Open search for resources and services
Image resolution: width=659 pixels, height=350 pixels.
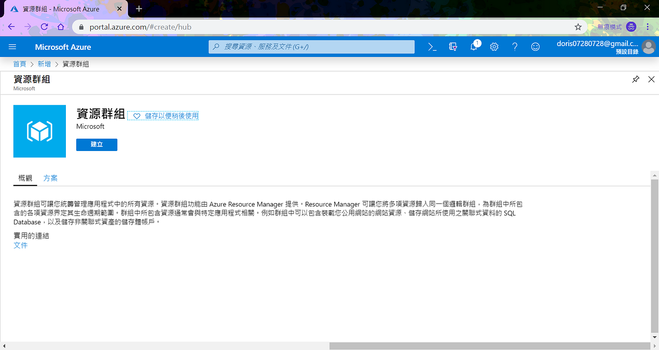[x=311, y=47]
